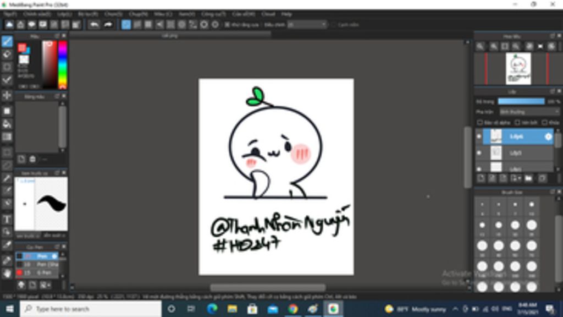Screen dimensions: 563x317
Task: Click the add color icon in palette panel
Action: click(x=21, y=159)
